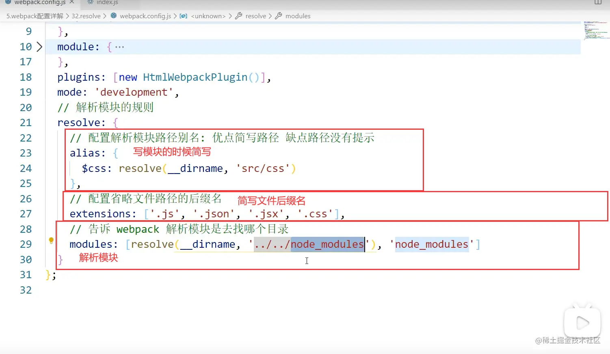Click the ellipsis of the collapsed module block
The height and width of the screenshot is (354, 610).
119,47
